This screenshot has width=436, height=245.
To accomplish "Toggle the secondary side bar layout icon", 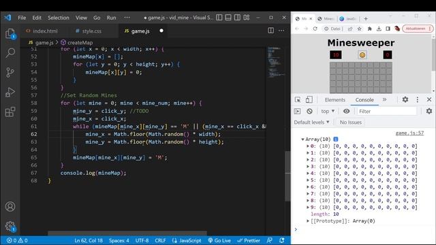I will tap(237, 18).
